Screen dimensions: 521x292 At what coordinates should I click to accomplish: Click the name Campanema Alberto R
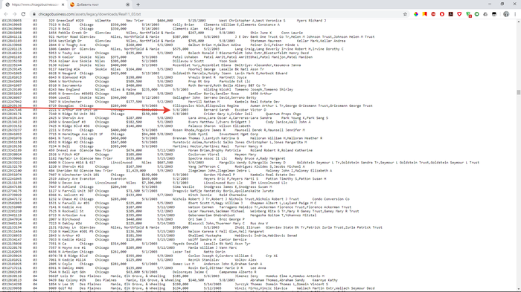click(237, 272)
